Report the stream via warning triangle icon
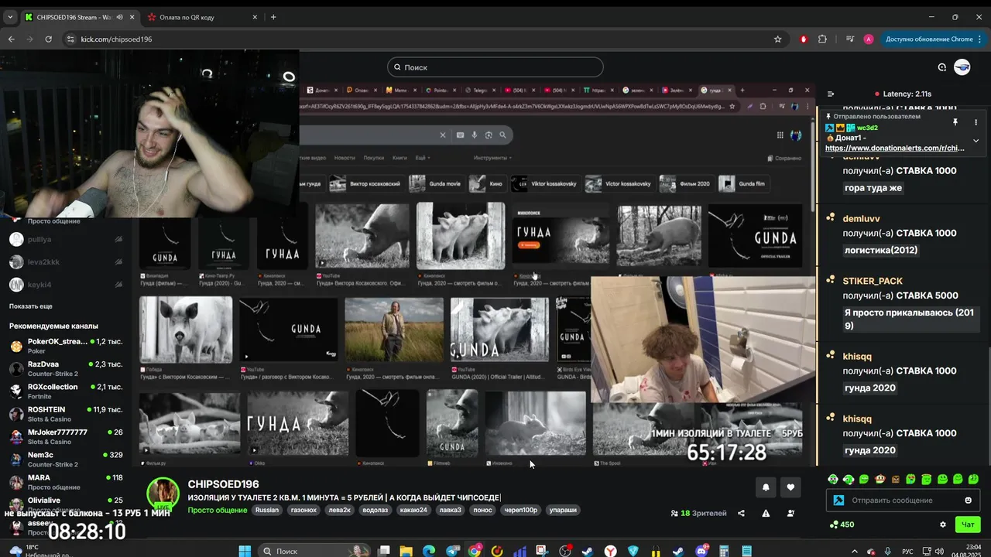 pos(766,513)
